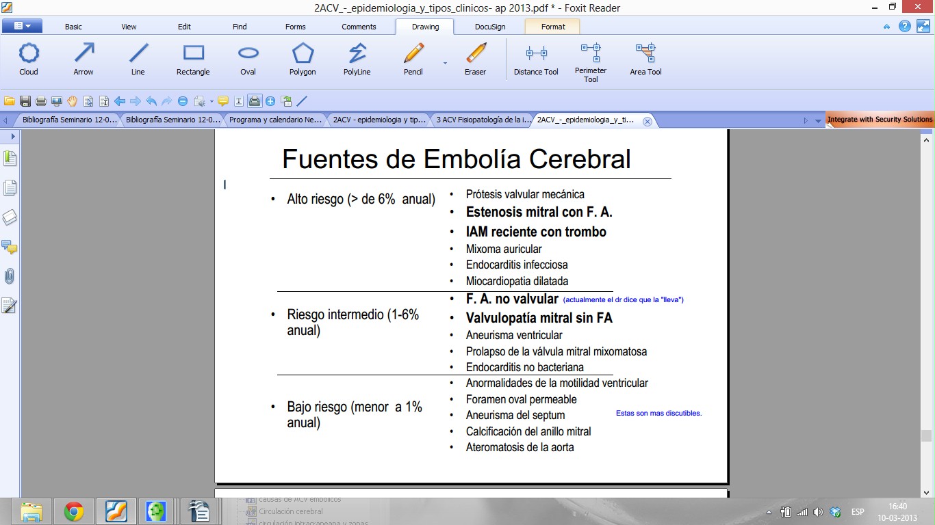Select the Arrow drawing tool
This screenshot has height=525, width=935.
pos(84,58)
